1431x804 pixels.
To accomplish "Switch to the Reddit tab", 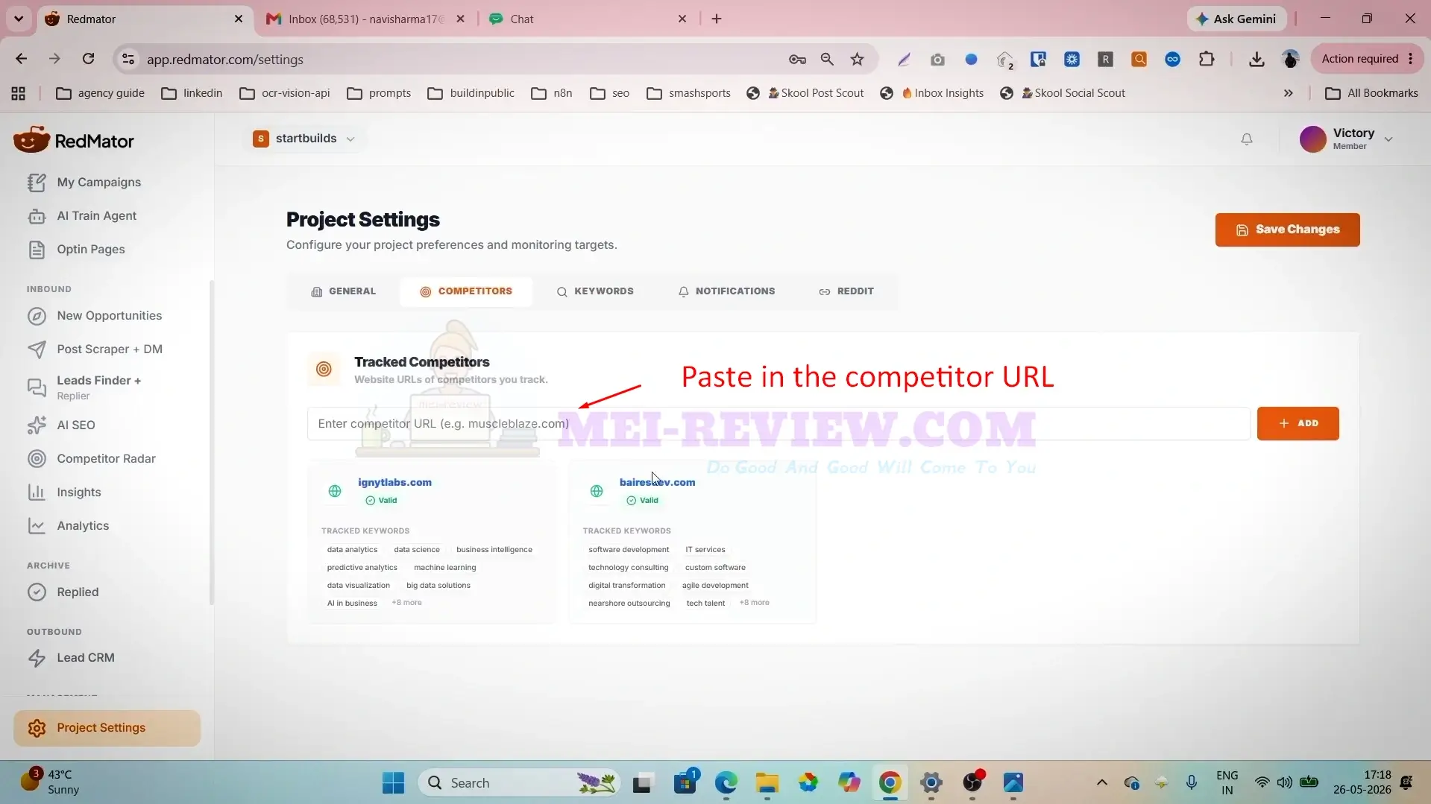I will (x=846, y=291).
